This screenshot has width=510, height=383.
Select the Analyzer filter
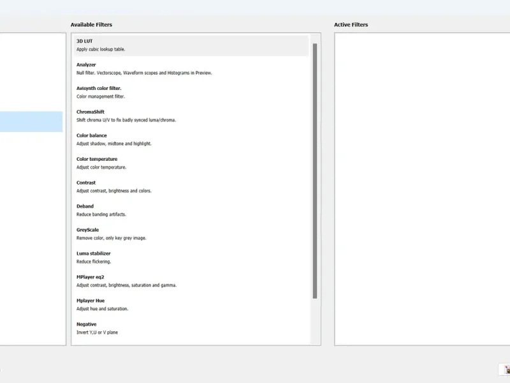(x=191, y=69)
